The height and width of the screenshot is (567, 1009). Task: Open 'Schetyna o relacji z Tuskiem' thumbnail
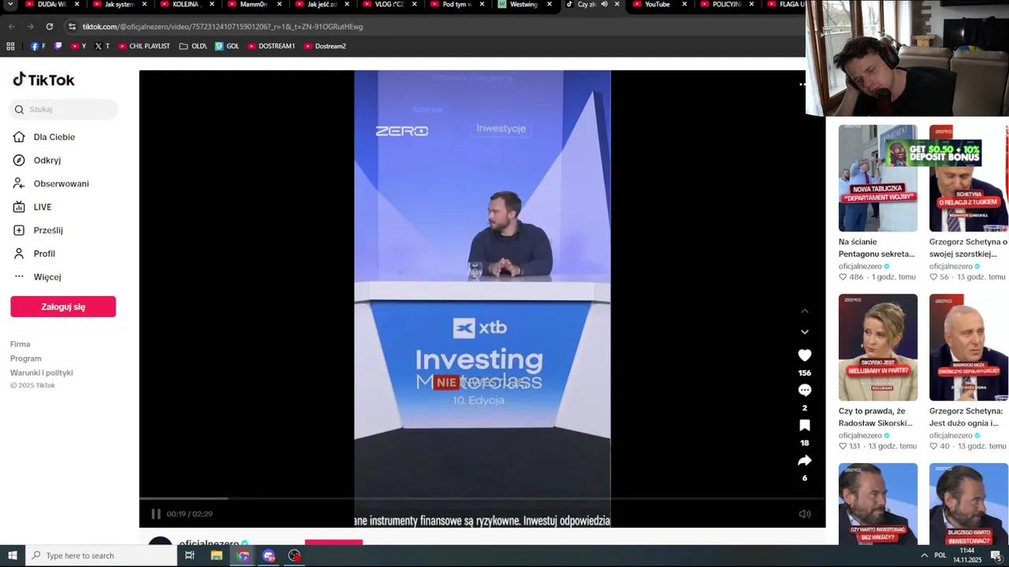click(x=968, y=178)
